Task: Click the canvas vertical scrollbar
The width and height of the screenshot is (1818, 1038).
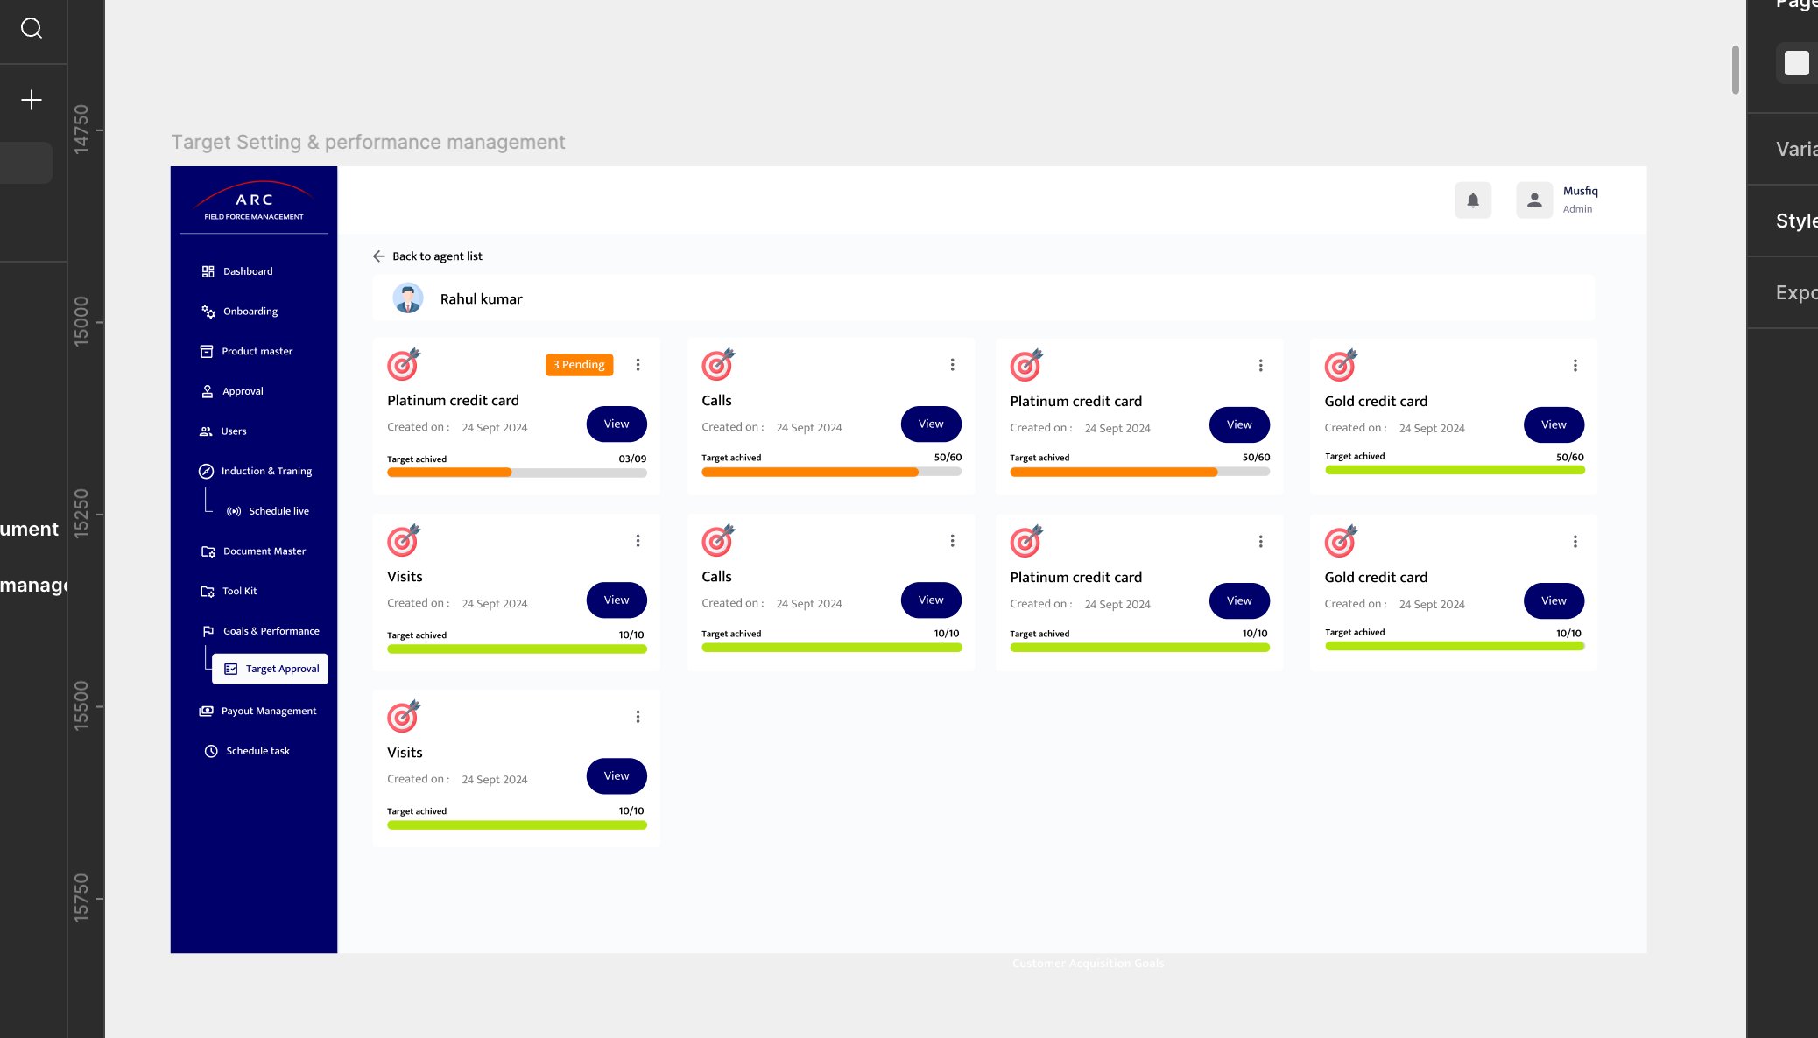Action: pos(1735,69)
